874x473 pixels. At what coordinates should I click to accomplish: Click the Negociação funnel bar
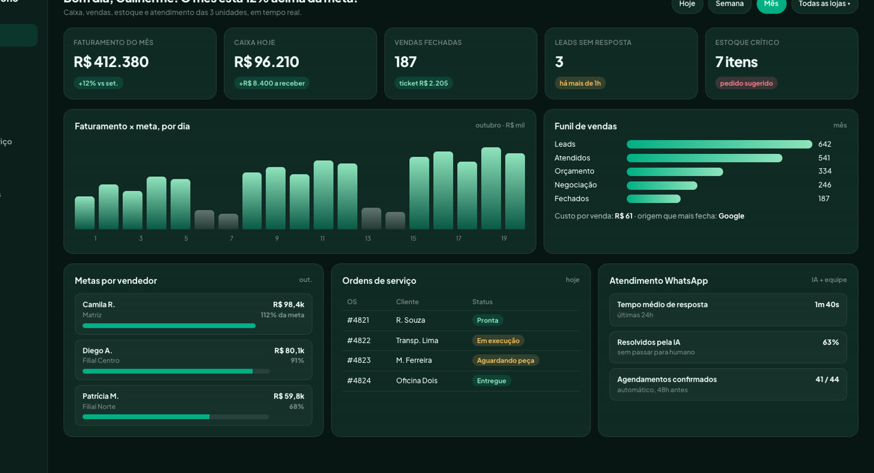click(x=662, y=185)
